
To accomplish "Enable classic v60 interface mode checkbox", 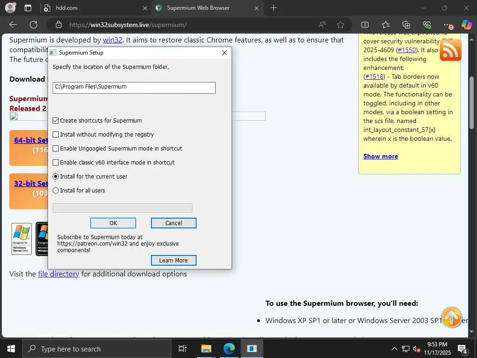I will pyautogui.click(x=56, y=163).
